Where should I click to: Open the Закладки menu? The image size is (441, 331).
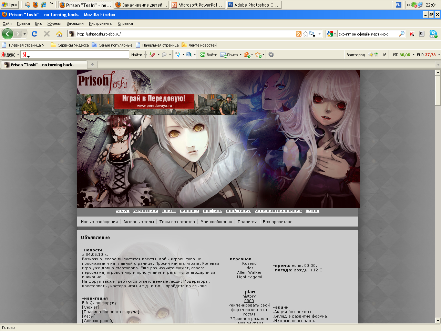[x=75, y=23]
